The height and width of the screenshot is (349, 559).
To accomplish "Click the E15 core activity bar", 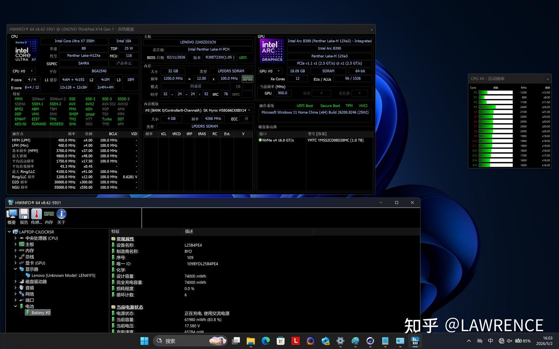I will point(496,165).
